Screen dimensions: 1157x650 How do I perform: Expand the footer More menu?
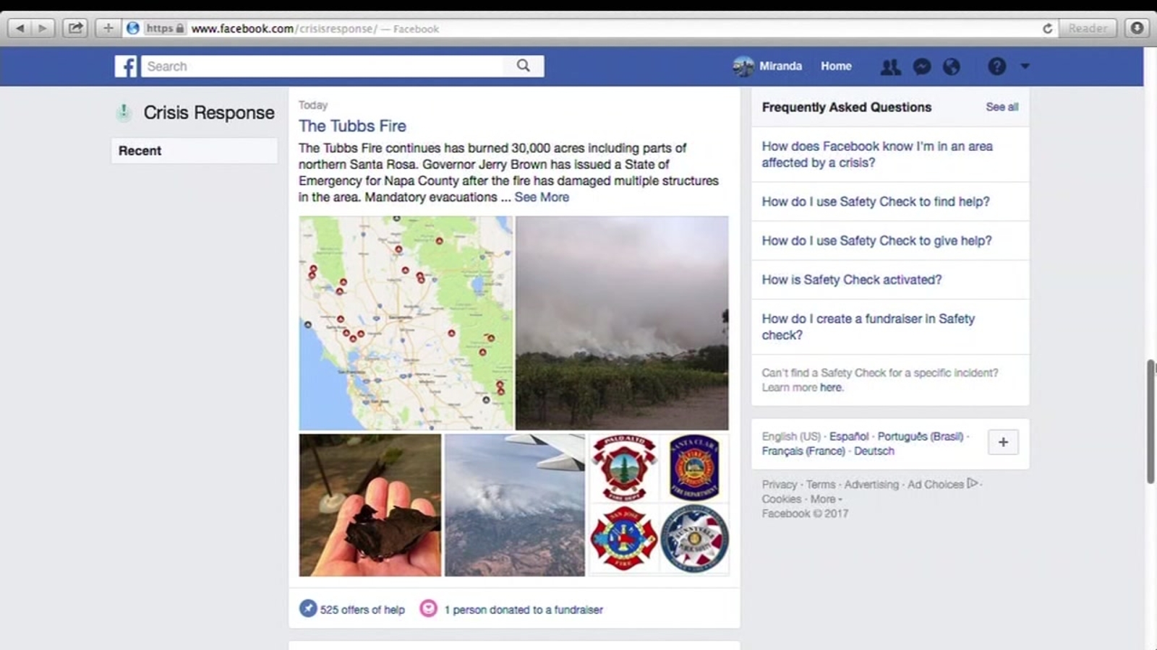(x=826, y=499)
